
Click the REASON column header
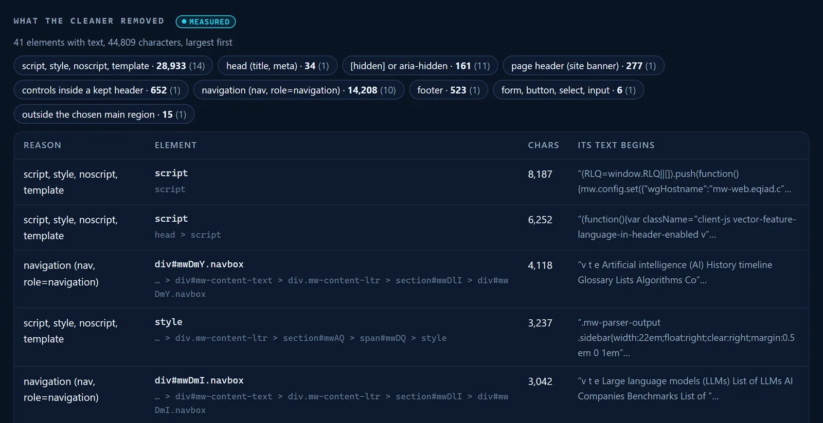42,145
